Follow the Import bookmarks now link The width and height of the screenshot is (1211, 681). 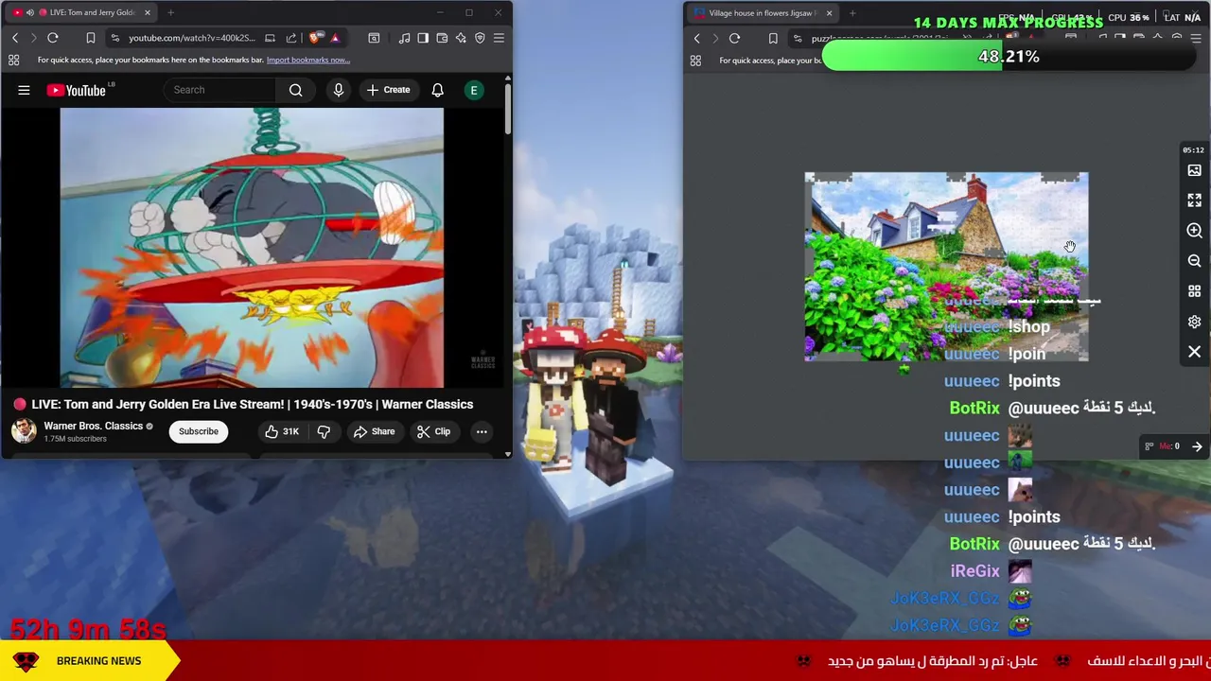[307, 60]
